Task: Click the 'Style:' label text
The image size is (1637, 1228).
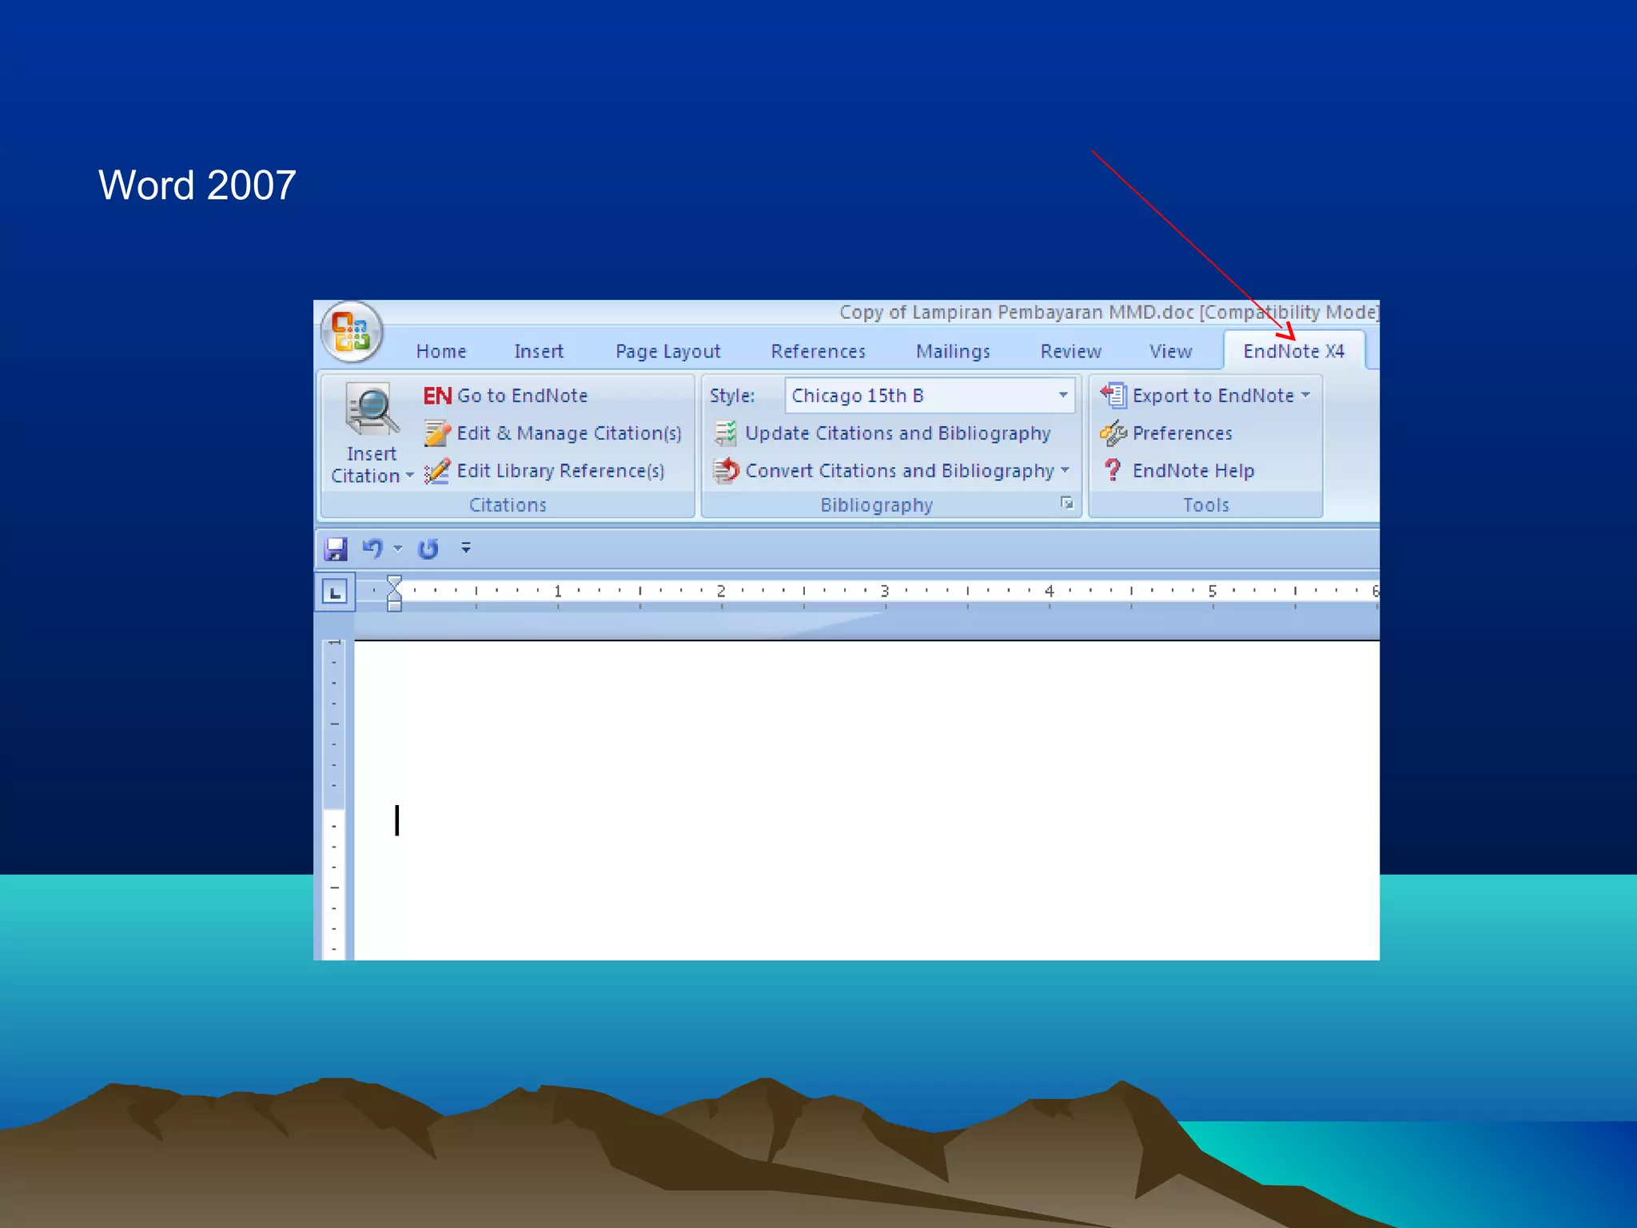Action: coord(732,396)
